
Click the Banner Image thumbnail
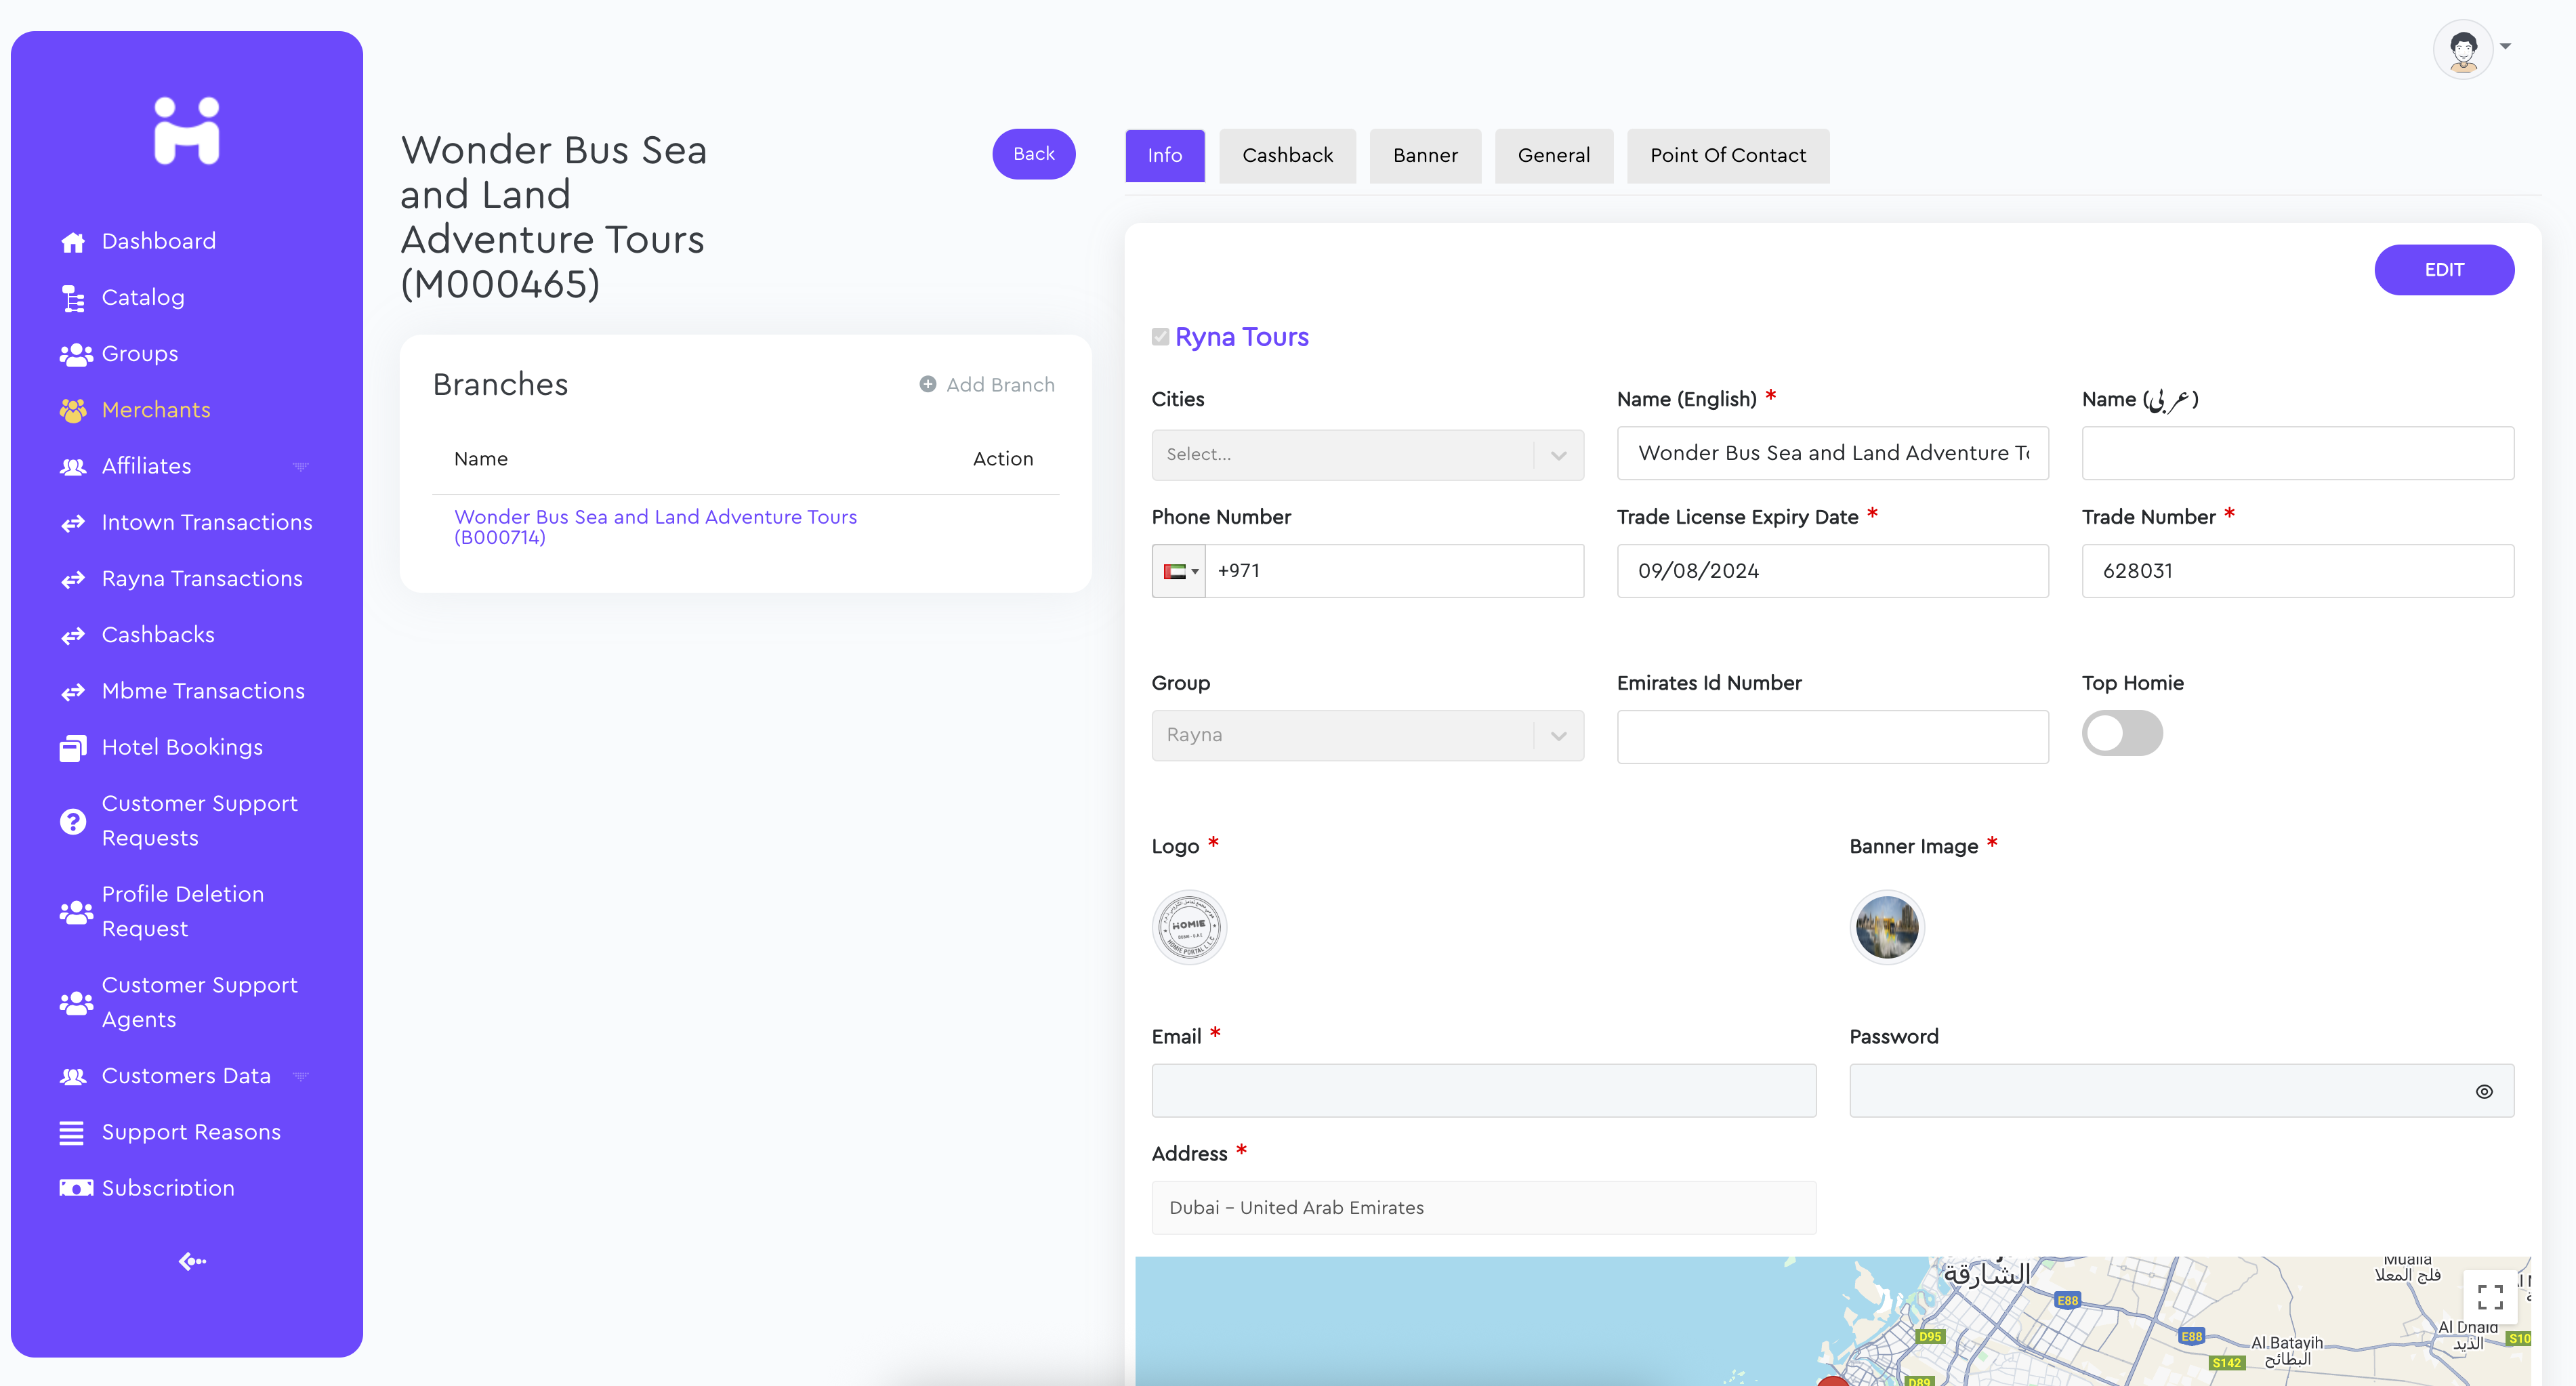1886,927
